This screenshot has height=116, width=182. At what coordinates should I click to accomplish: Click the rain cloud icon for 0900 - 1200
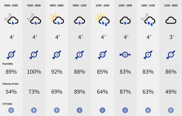(x=79, y=21)
